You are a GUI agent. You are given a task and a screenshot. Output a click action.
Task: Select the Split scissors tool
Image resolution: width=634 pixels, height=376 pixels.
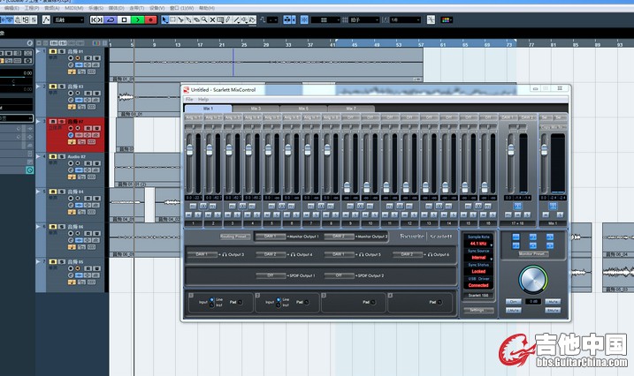pyautogui.click(x=180, y=19)
